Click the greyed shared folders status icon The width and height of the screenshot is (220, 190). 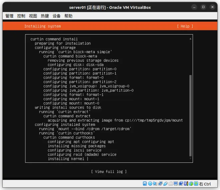tap(170, 184)
